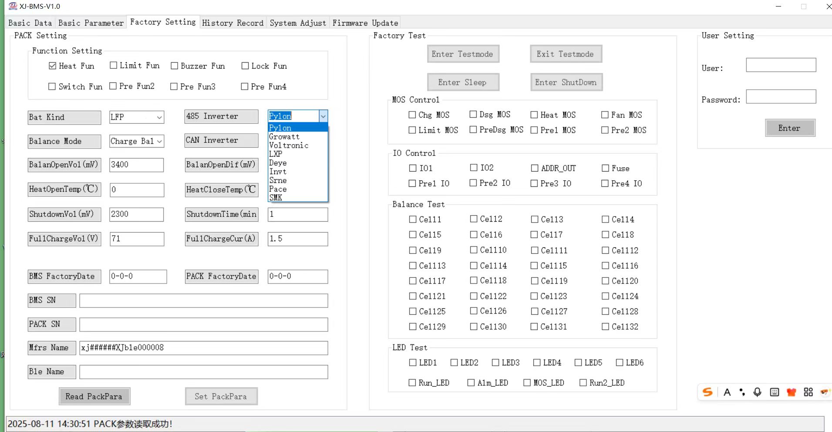Open the red shirt skin icon
This screenshot has height=432, width=832.
792,392
